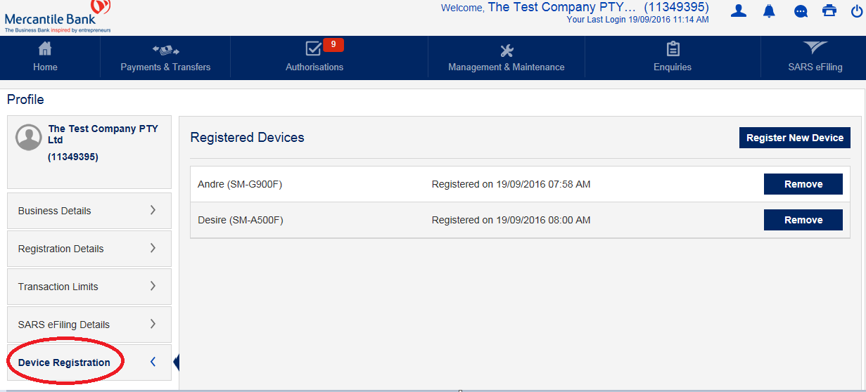Click the printer icon in header
The width and height of the screenshot is (866, 392).
pyautogui.click(x=830, y=11)
